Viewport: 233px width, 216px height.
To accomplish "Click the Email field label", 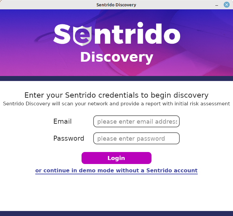I will (63, 121).
